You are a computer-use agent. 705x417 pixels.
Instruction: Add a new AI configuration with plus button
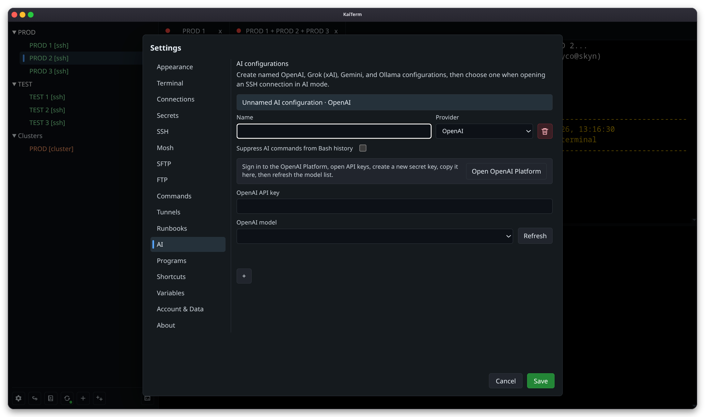(244, 276)
